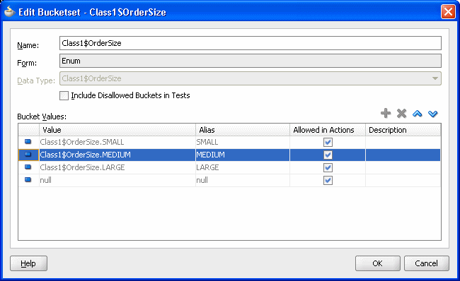Click the OK button

point(378,263)
